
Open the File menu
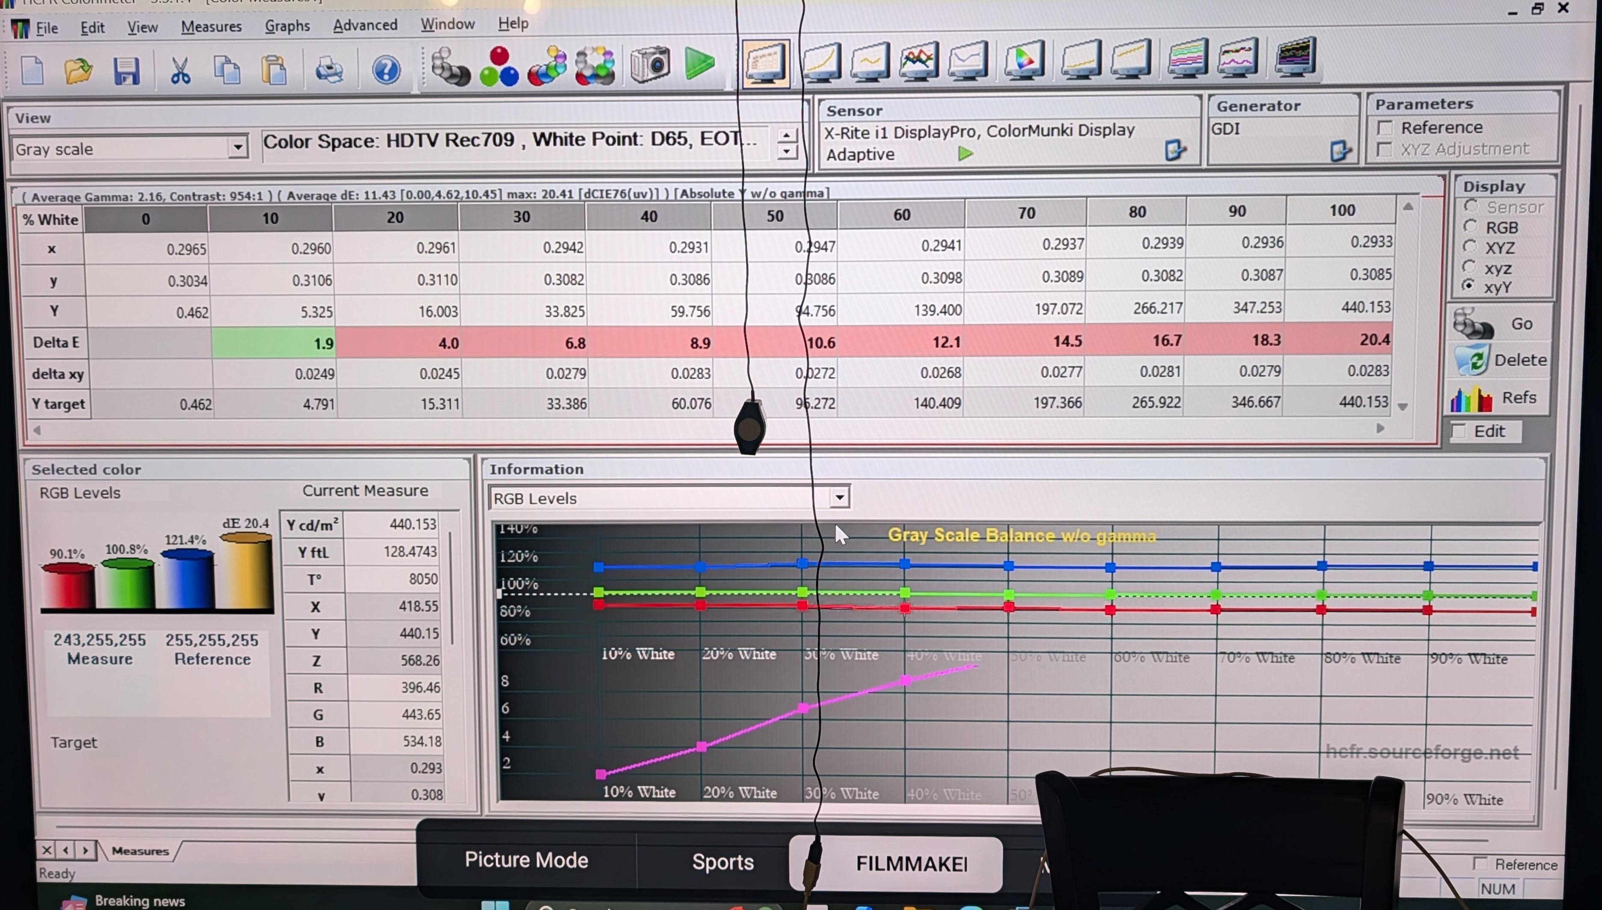tap(47, 28)
